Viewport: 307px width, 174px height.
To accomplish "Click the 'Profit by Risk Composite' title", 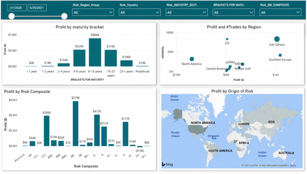I will [27, 92].
